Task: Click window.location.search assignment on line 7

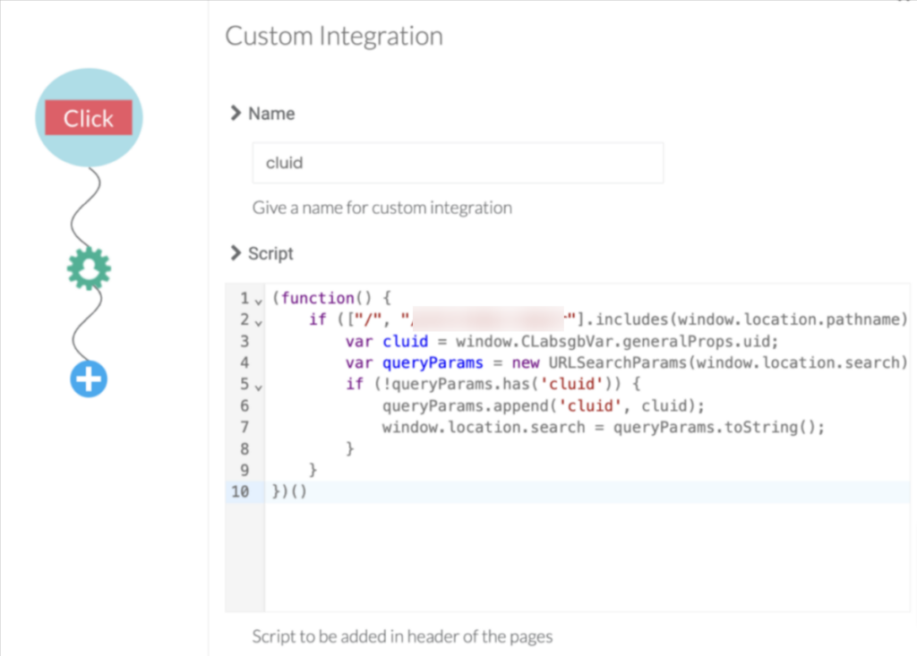Action: 603,428
